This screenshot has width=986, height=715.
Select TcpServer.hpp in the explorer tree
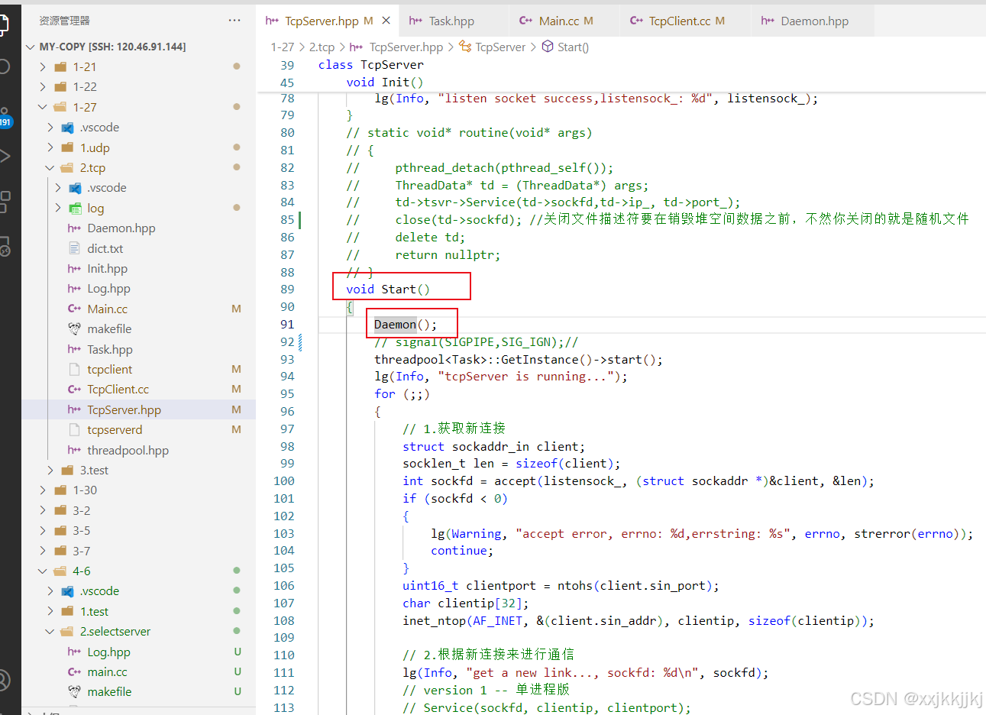click(138, 410)
